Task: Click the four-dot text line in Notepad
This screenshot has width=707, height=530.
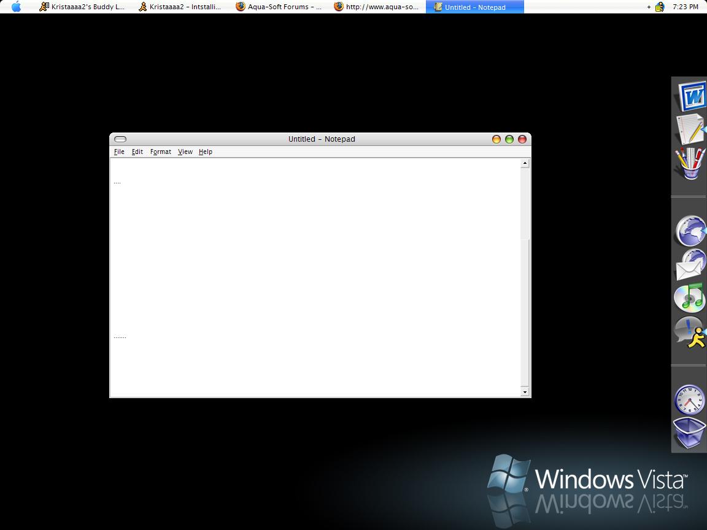Action: pos(117,183)
